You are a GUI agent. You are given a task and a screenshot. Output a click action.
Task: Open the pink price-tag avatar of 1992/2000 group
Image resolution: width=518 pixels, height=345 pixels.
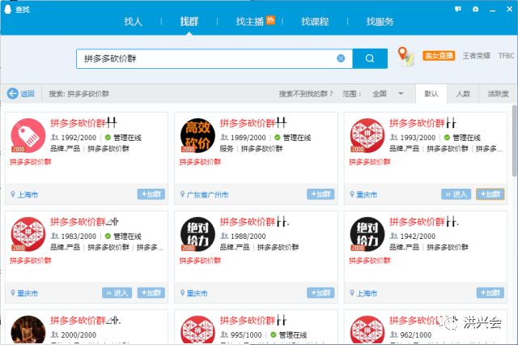click(x=28, y=135)
